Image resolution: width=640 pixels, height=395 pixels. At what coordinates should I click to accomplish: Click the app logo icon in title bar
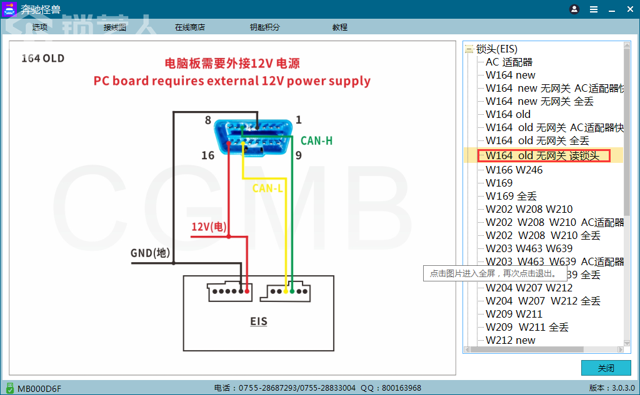9,9
